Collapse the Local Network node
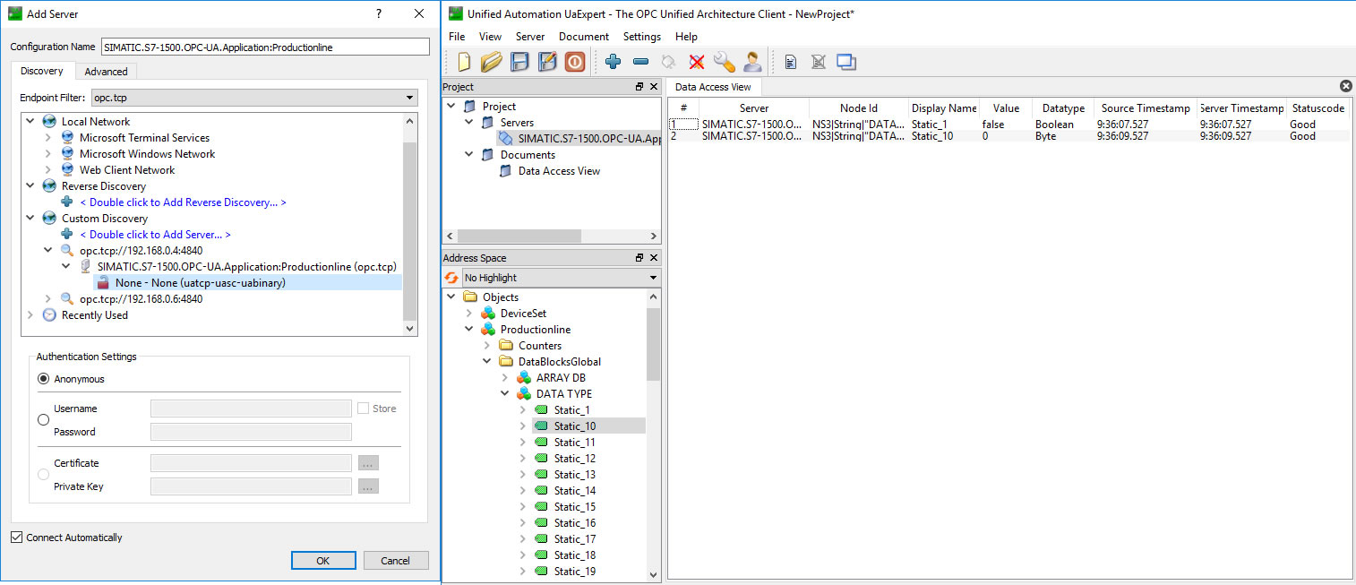 pos(30,122)
